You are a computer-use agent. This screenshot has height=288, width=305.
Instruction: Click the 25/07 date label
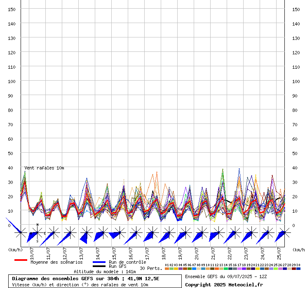click(279, 253)
